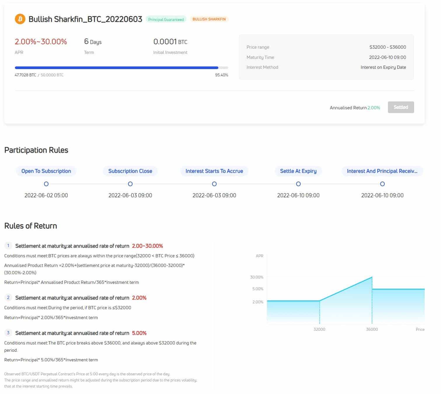
Task: Select the Open To Subscription step
Action: 46,171
